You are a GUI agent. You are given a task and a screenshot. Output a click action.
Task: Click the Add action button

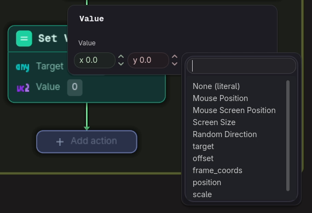86,142
